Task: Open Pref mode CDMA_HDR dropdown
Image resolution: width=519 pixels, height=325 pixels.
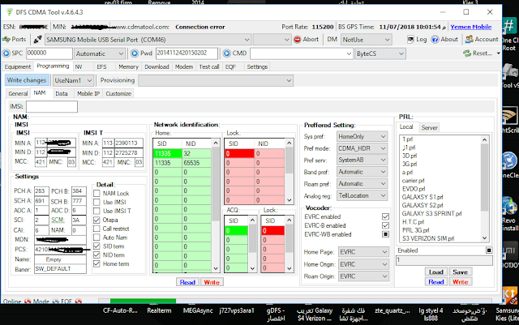Action: point(362,148)
